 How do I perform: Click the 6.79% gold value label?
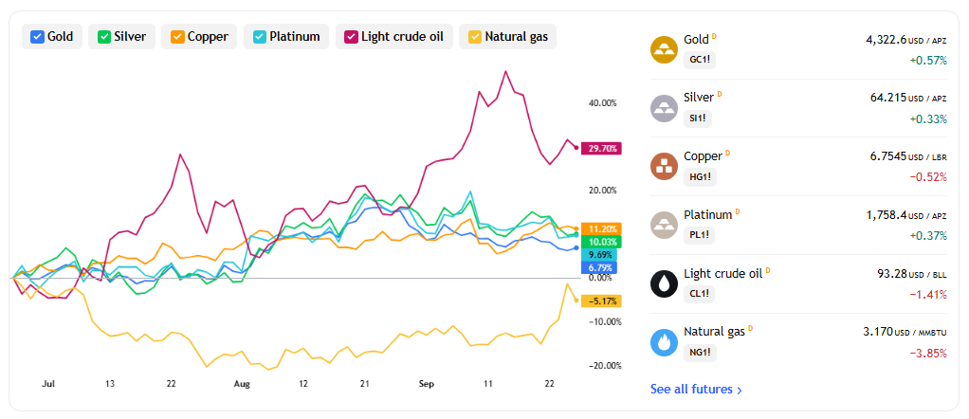(x=599, y=267)
